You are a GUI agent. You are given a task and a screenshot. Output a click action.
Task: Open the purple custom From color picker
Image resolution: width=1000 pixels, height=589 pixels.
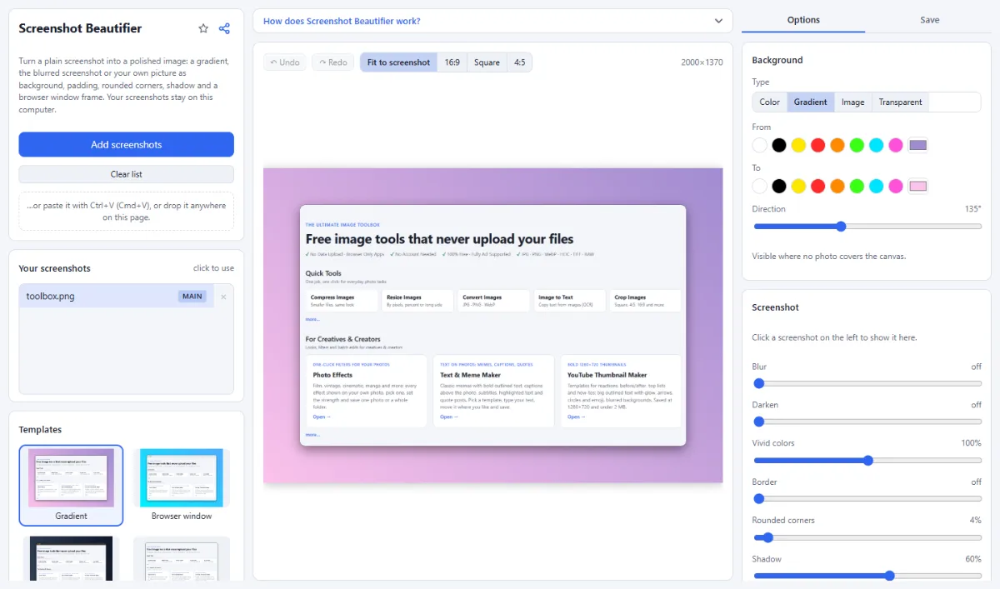[x=917, y=145]
